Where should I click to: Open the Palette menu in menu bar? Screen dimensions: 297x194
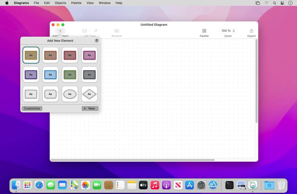(76, 3)
